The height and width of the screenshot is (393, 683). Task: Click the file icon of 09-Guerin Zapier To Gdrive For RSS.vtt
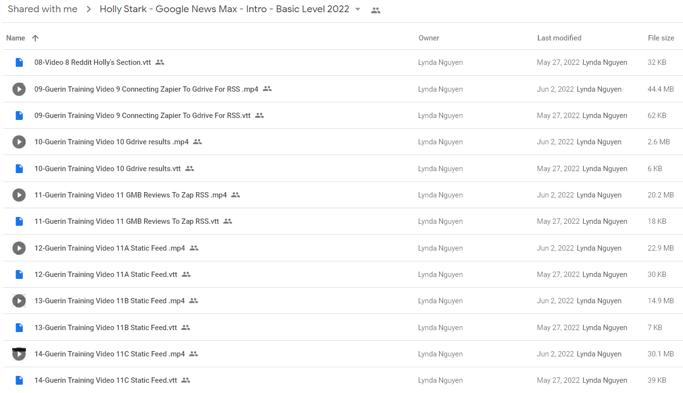19,116
